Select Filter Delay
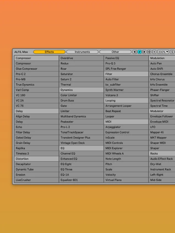175x233 pixels. pyautogui.click(x=36, y=132)
